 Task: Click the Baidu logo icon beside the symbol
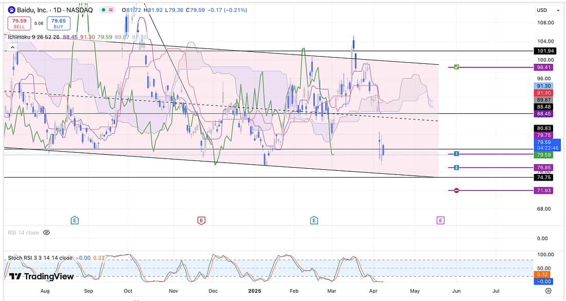tap(11, 10)
